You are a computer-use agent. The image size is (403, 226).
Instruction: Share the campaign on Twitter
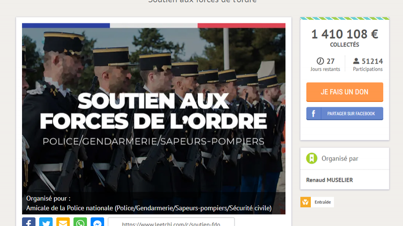click(46, 222)
